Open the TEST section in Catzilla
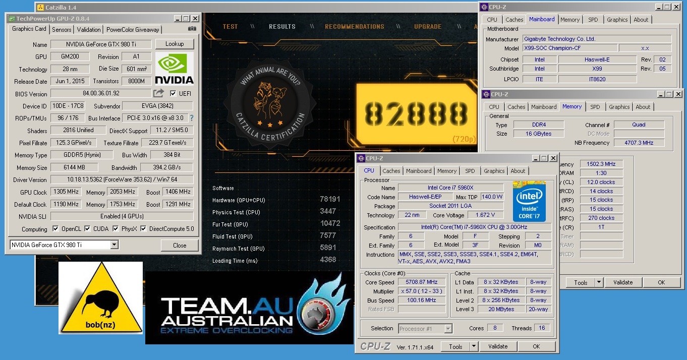The height and width of the screenshot is (360, 687). [x=230, y=27]
